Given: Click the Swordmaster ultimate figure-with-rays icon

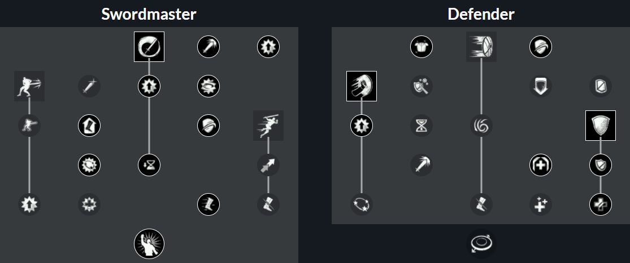Looking at the screenshot, I should point(149,244).
